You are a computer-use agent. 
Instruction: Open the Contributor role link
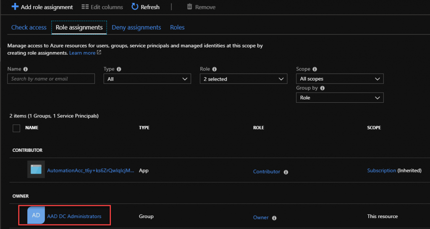point(267,172)
